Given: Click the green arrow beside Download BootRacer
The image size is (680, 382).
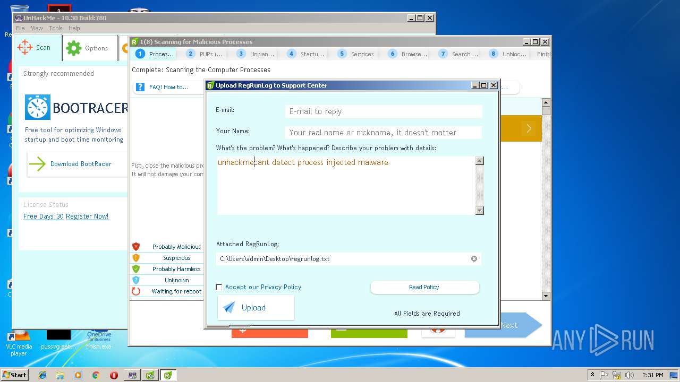Looking at the screenshot, I should tap(37, 164).
